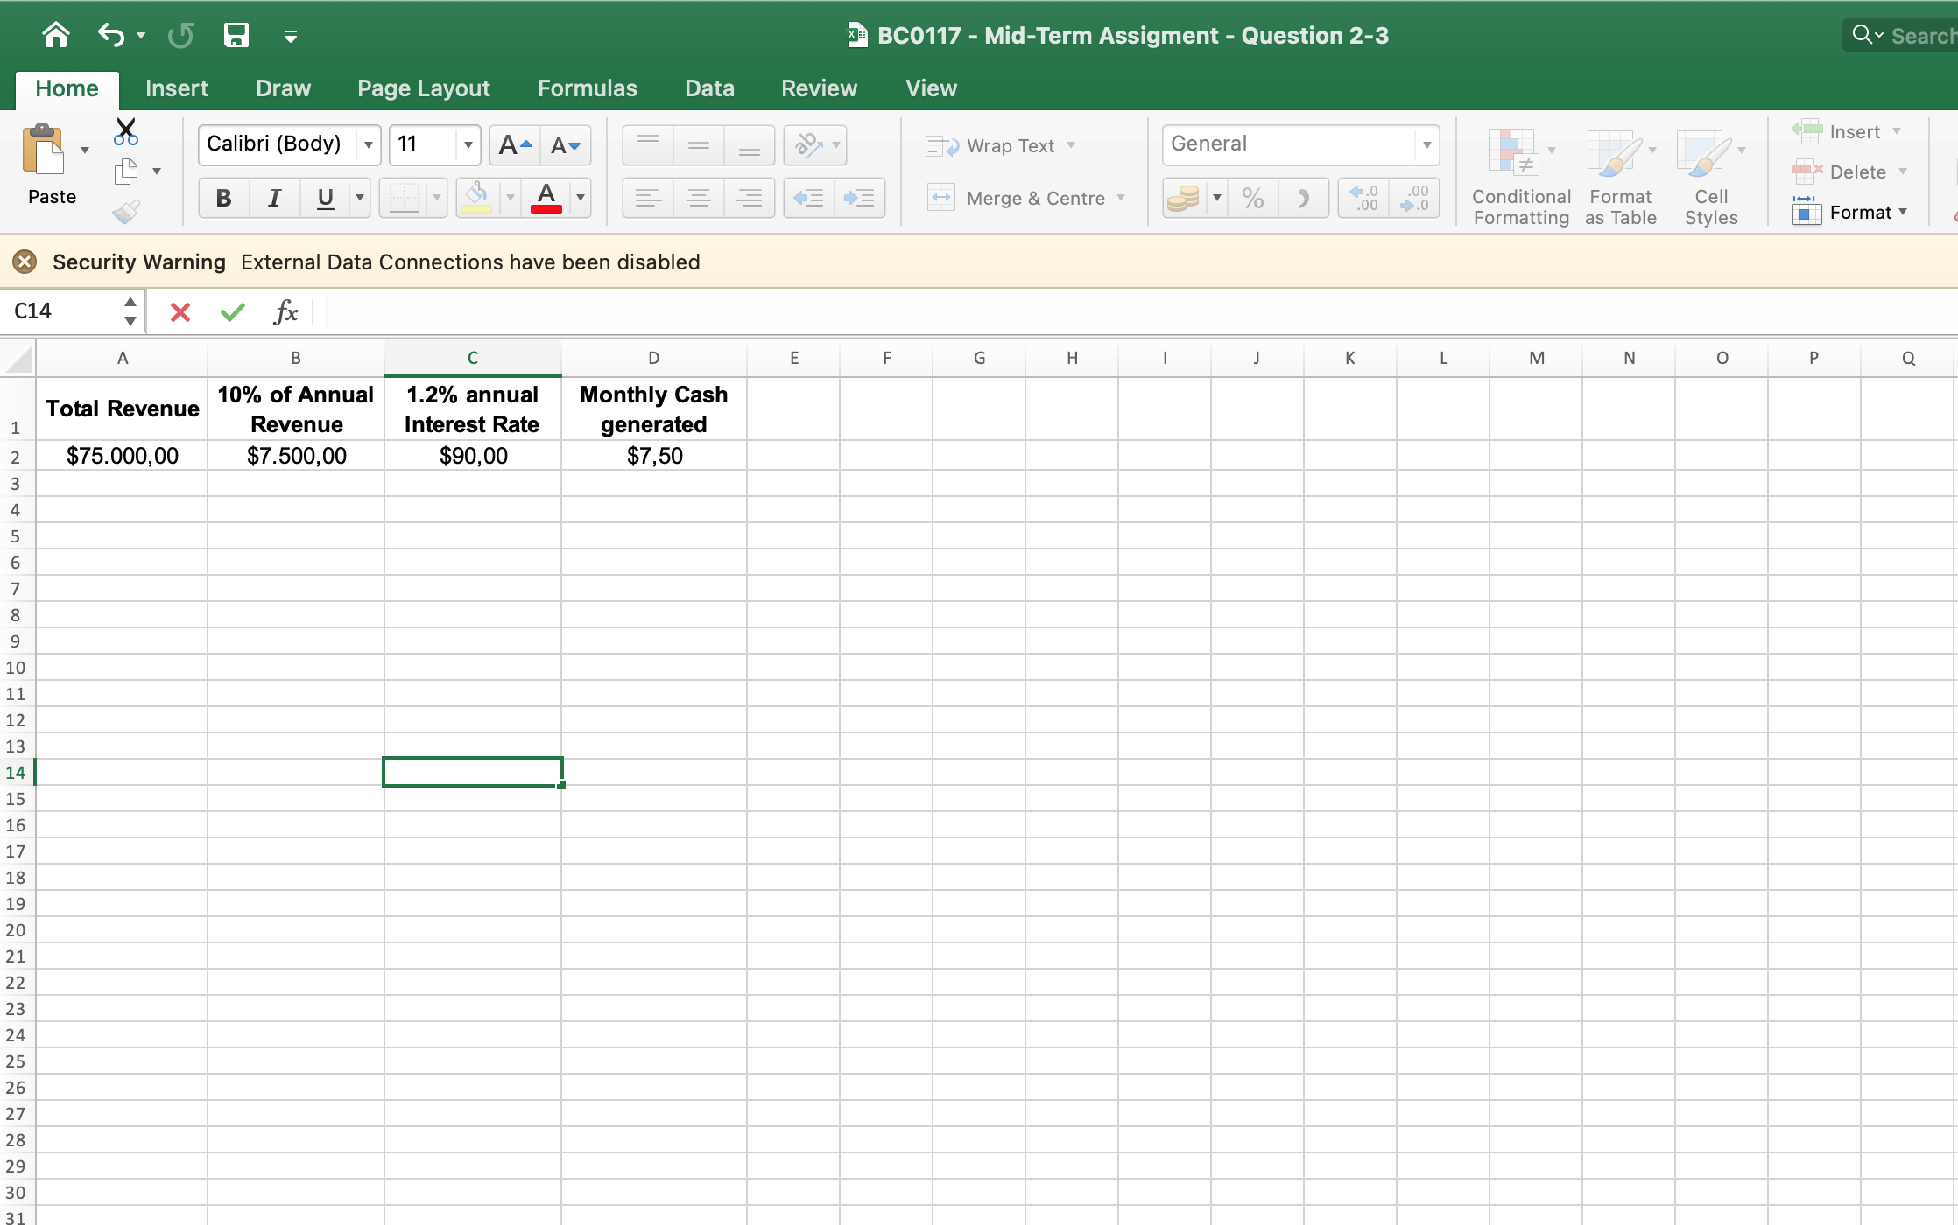Decrease decimal places
The image size is (1958, 1225).
pos(1414,198)
